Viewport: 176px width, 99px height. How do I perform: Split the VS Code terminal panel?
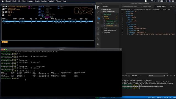coord(171,76)
